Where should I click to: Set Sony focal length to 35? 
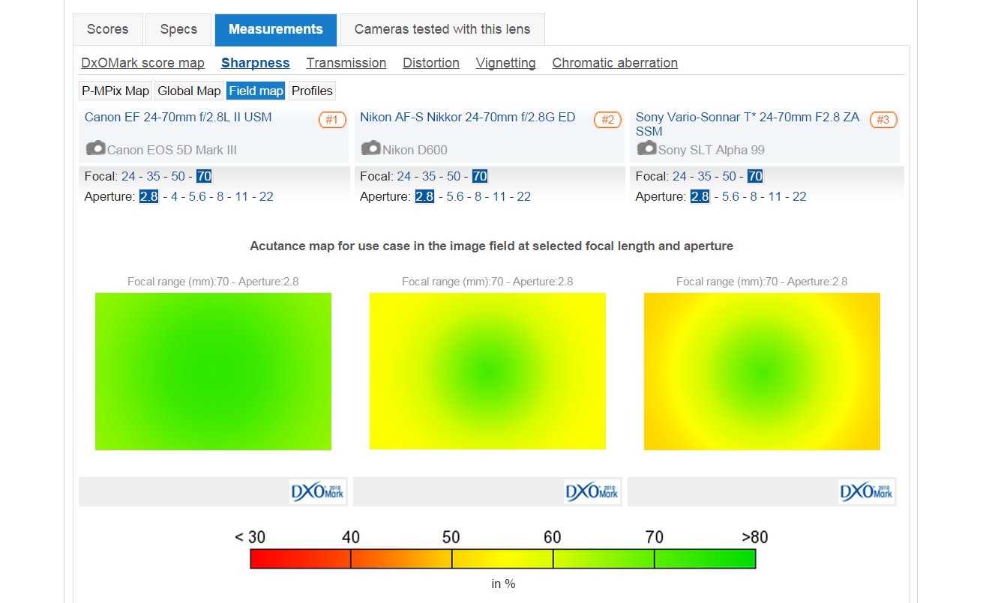[x=704, y=176]
